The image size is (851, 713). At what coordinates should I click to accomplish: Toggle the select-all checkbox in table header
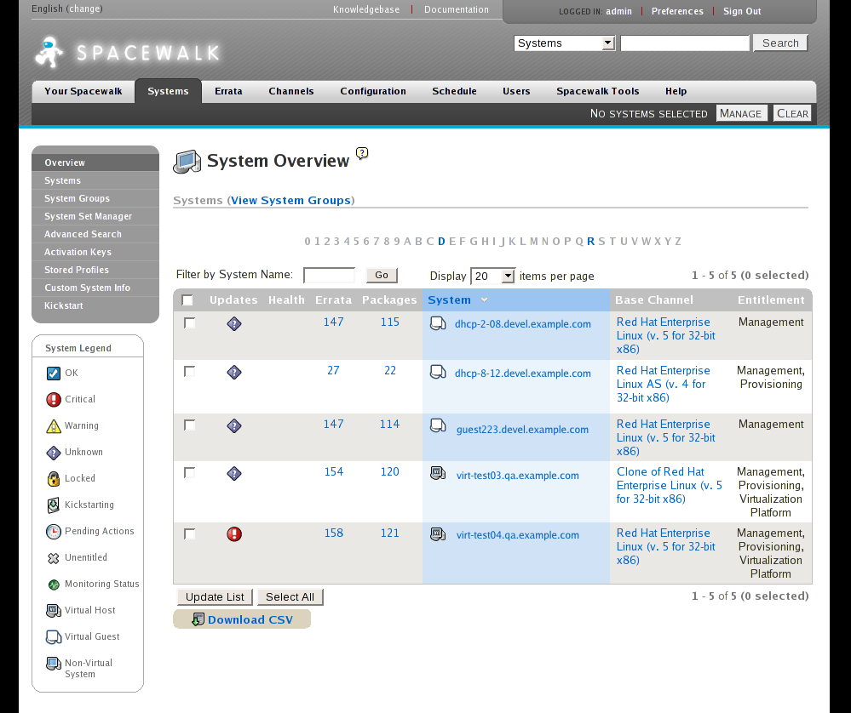[187, 299]
